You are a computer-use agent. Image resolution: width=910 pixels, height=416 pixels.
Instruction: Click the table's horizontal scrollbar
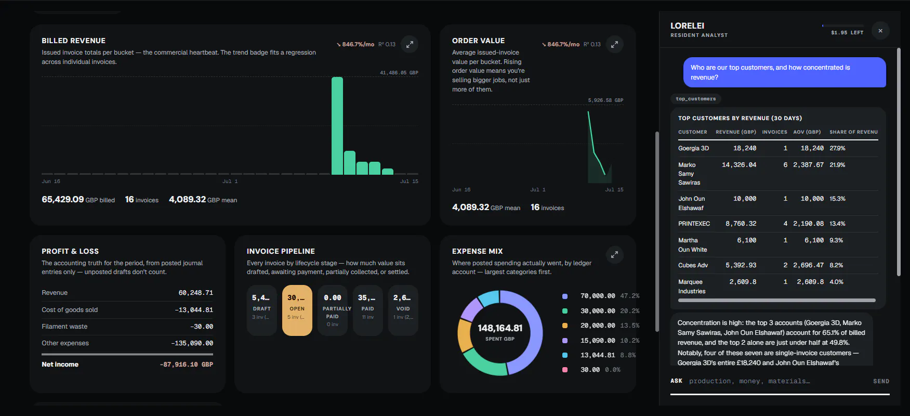777,300
